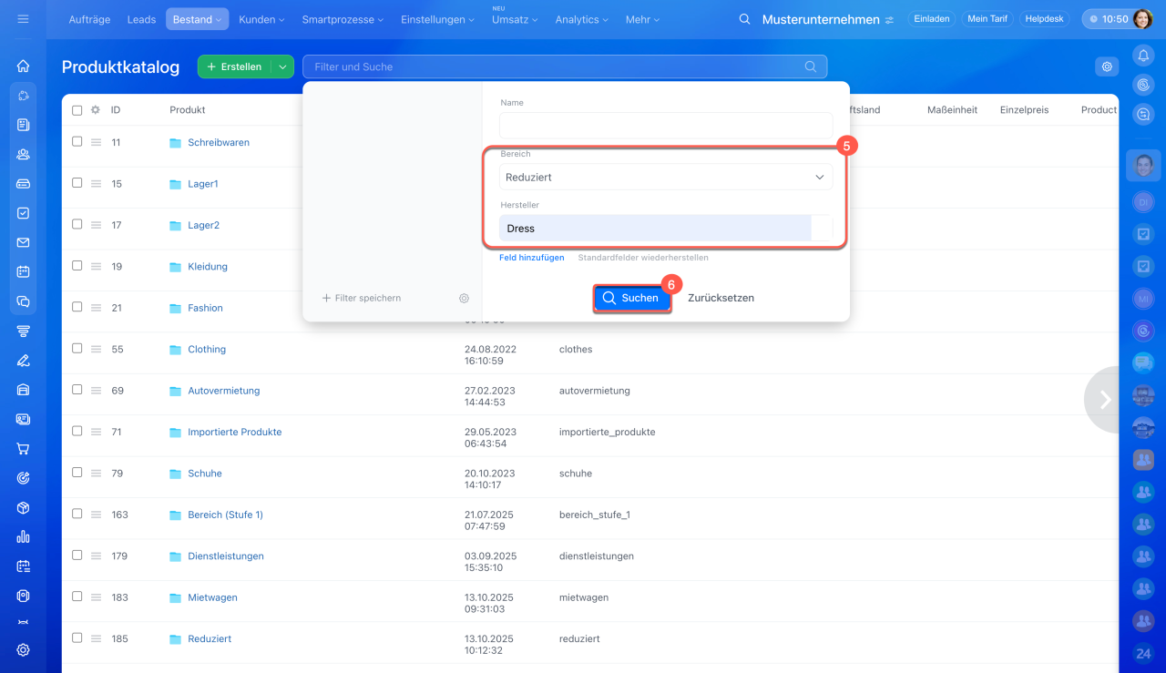The height and width of the screenshot is (673, 1166).
Task: Click the Filter und Suche search field
Action: tap(565, 66)
